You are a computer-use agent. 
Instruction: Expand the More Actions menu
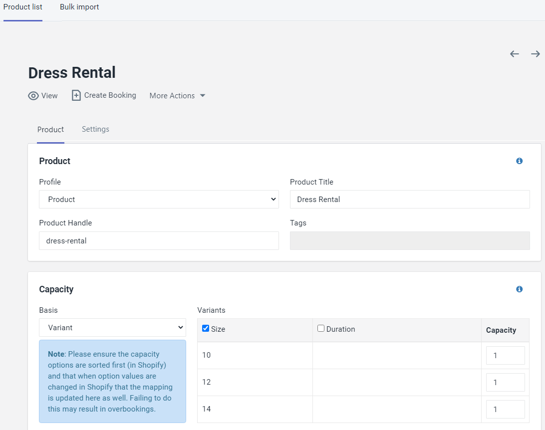[x=177, y=95]
